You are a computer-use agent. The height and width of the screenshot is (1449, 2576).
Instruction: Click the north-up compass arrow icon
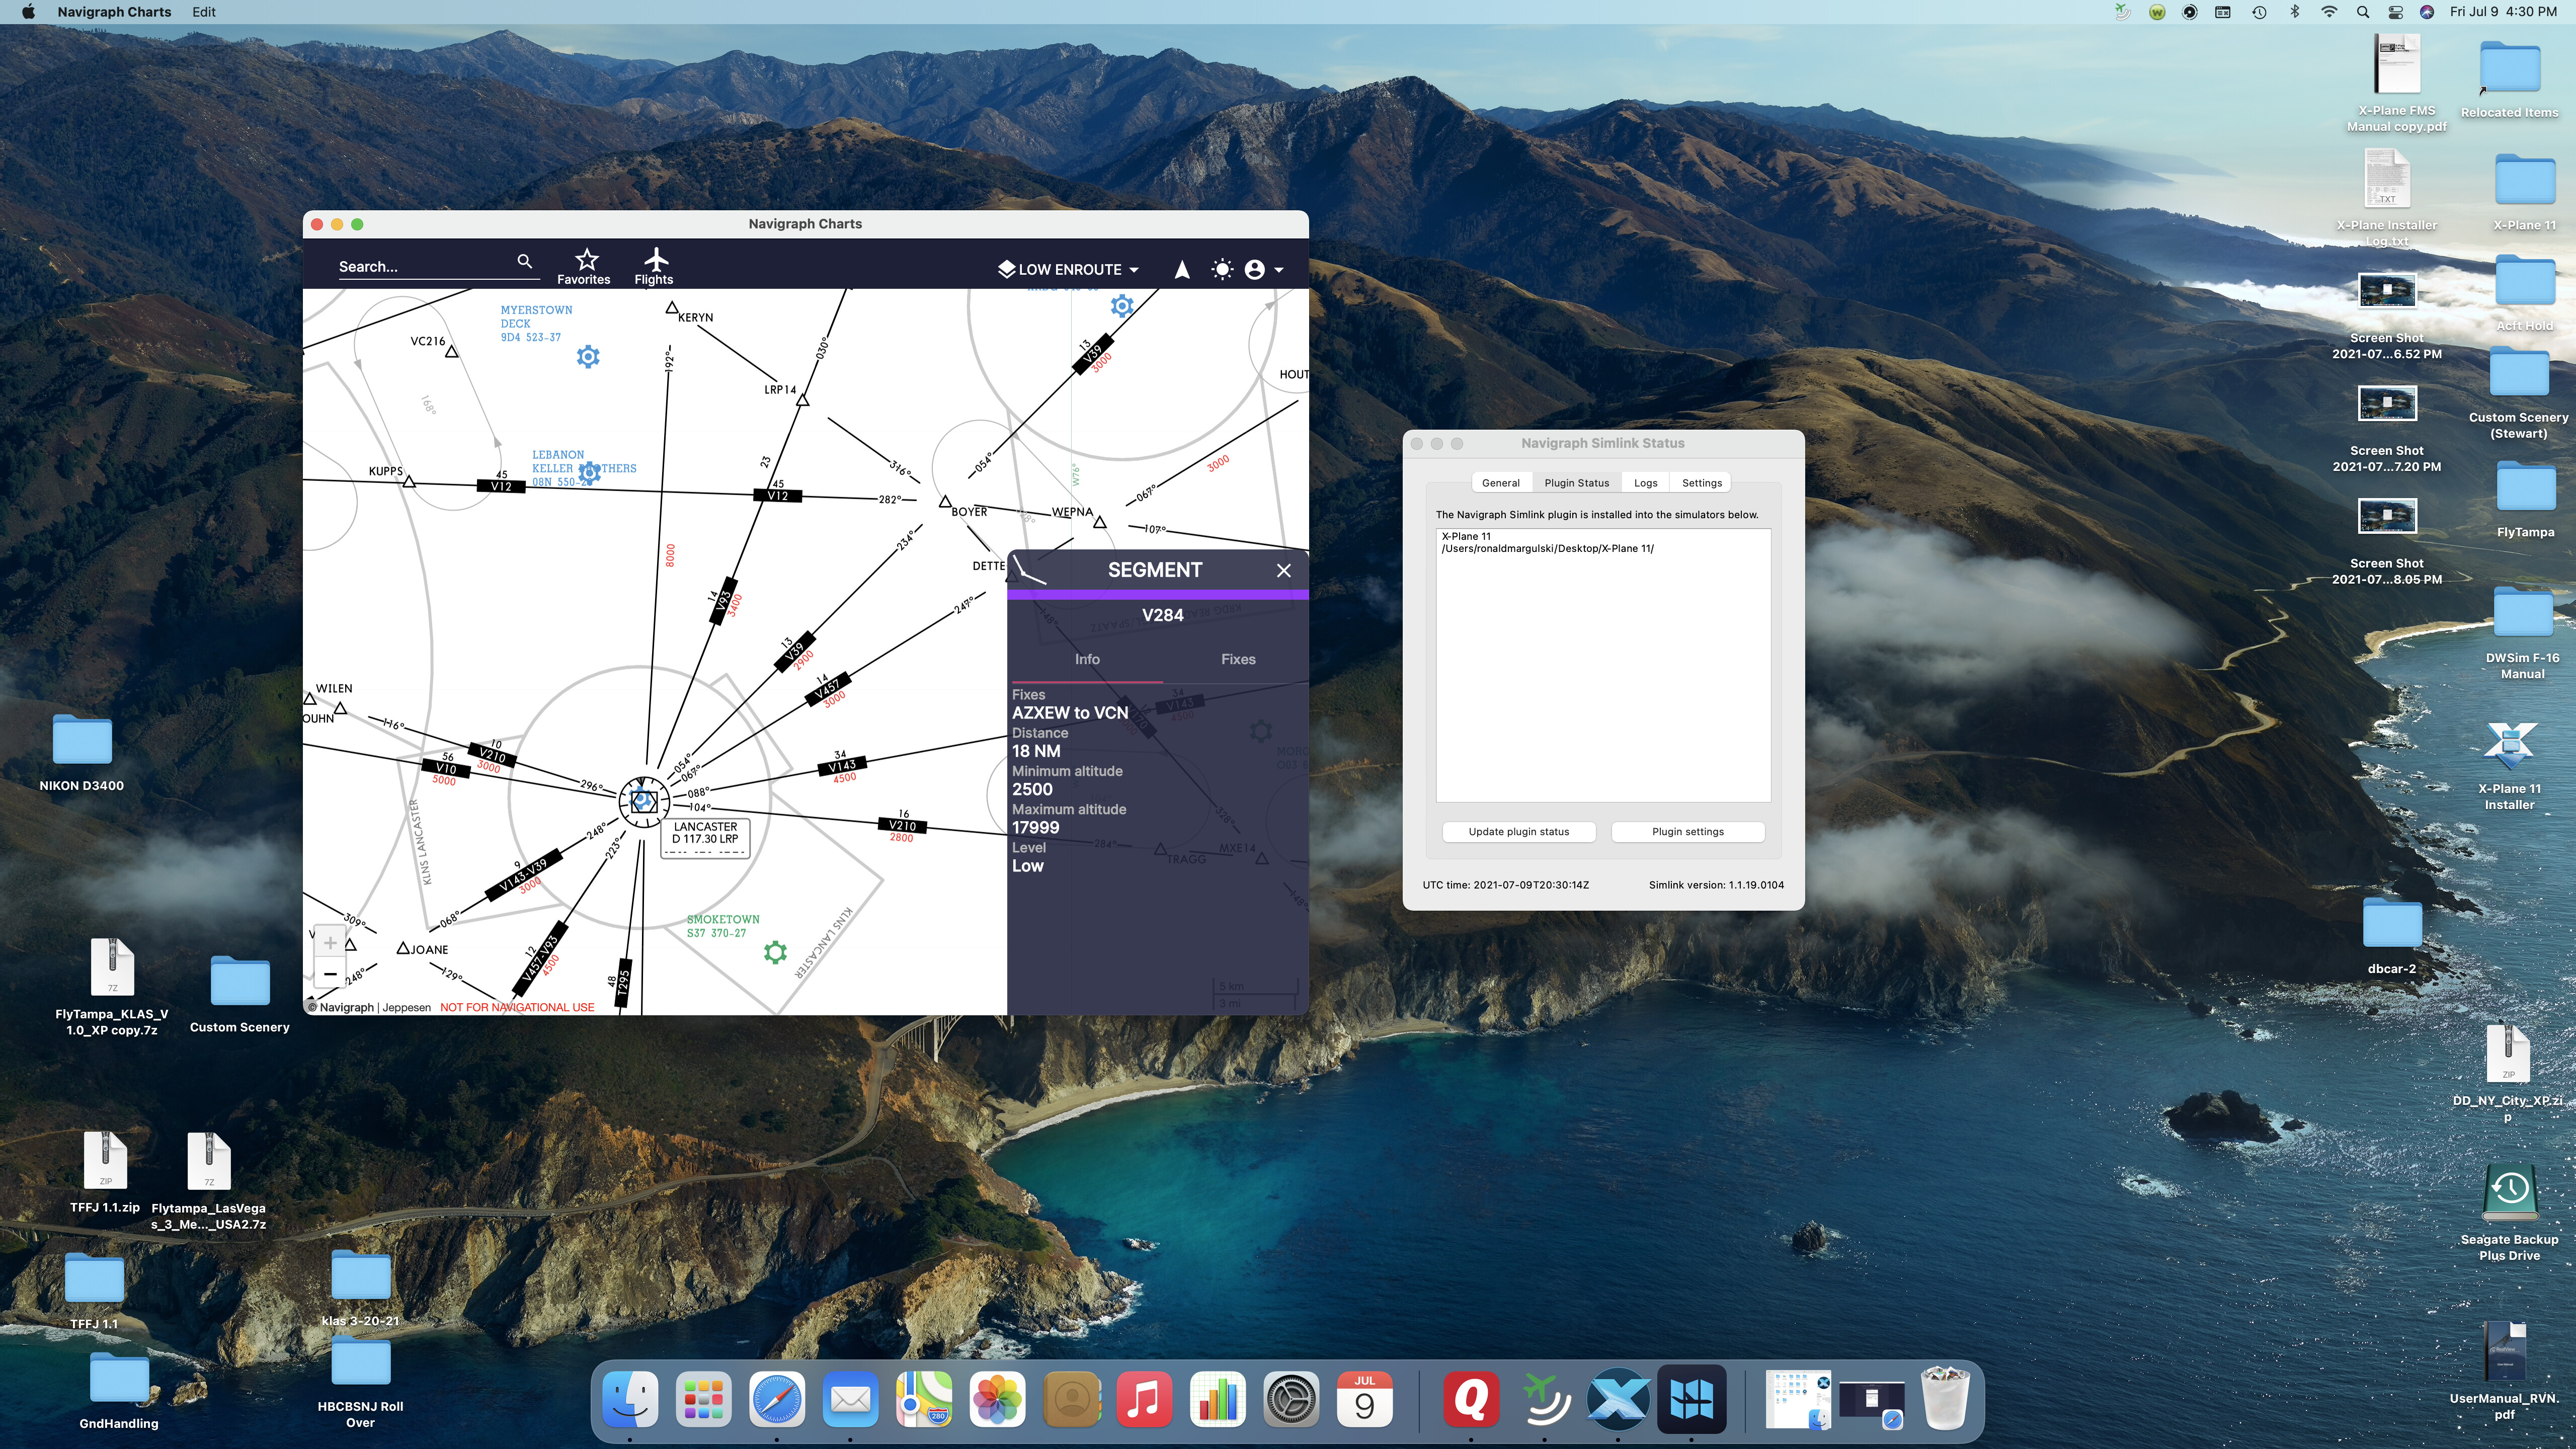tap(1182, 269)
